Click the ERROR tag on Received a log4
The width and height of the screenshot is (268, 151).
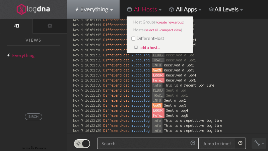tap(158, 75)
